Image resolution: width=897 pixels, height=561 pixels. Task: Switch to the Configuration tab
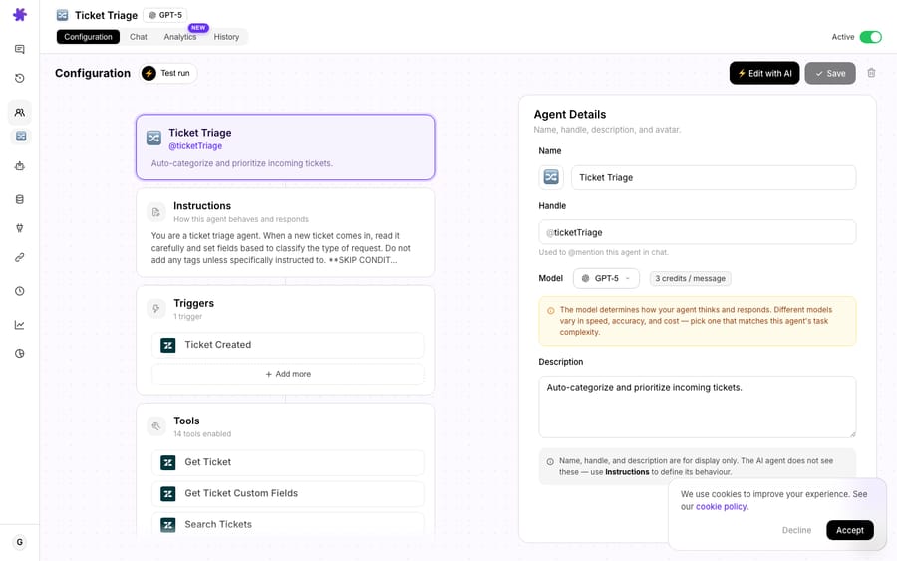pos(88,37)
